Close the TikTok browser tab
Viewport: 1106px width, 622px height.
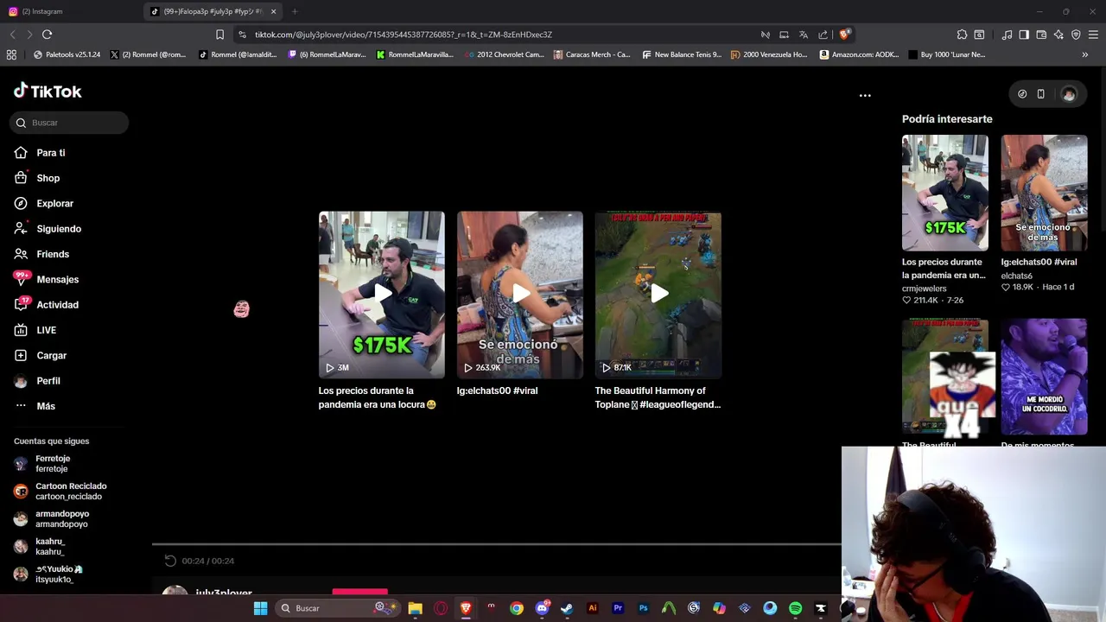click(274, 11)
